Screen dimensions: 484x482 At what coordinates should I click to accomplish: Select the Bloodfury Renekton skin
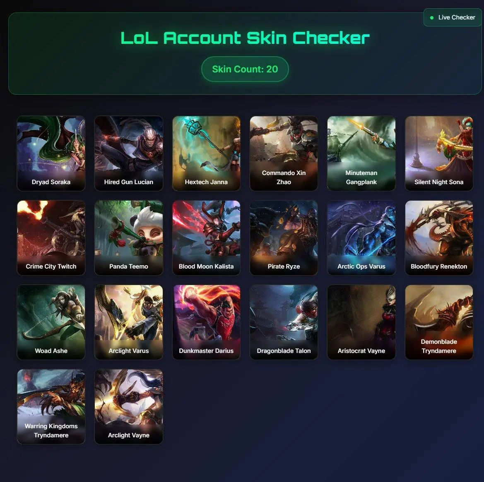click(x=439, y=238)
